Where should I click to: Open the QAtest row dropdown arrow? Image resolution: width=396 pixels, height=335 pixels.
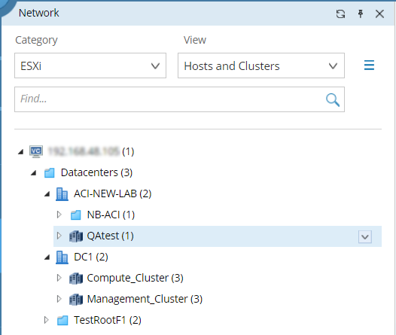(x=365, y=237)
